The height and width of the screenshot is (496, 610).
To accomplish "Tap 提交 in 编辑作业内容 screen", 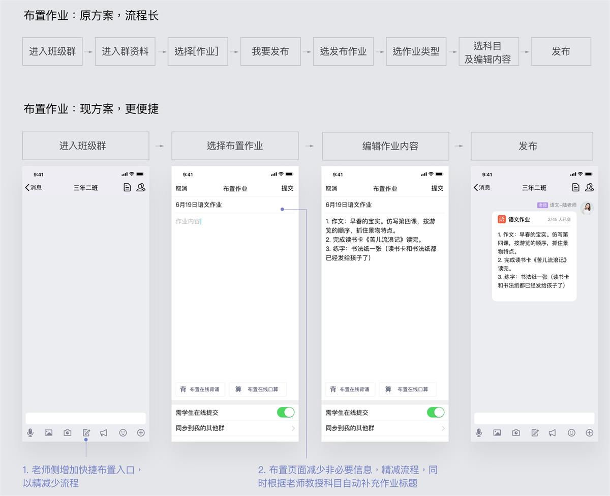I will [437, 188].
